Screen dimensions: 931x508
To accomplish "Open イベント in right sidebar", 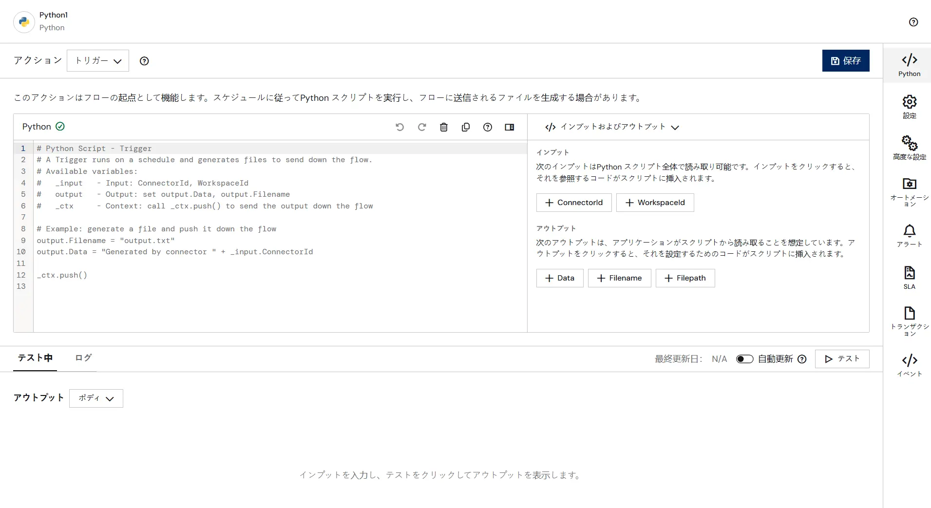I will (909, 365).
